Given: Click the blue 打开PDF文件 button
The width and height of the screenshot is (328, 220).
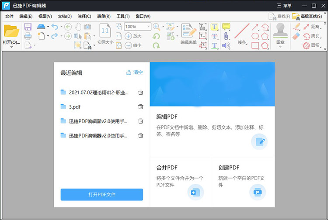Looking at the screenshot, I should point(102,195).
